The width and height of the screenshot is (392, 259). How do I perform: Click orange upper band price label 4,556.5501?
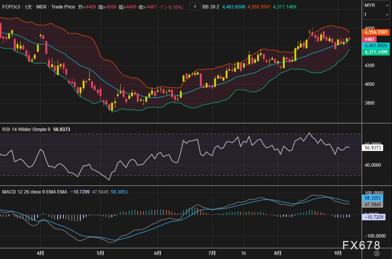click(376, 33)
